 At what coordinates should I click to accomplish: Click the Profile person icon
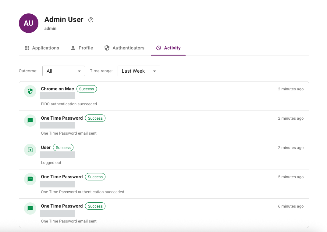click(x=73, y=48)
